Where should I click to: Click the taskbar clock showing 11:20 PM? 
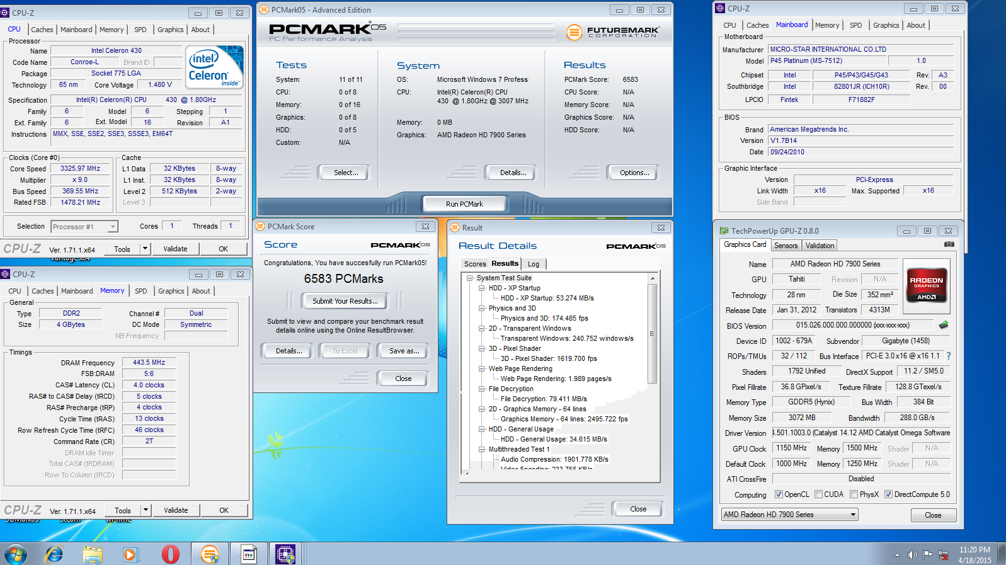975,555
